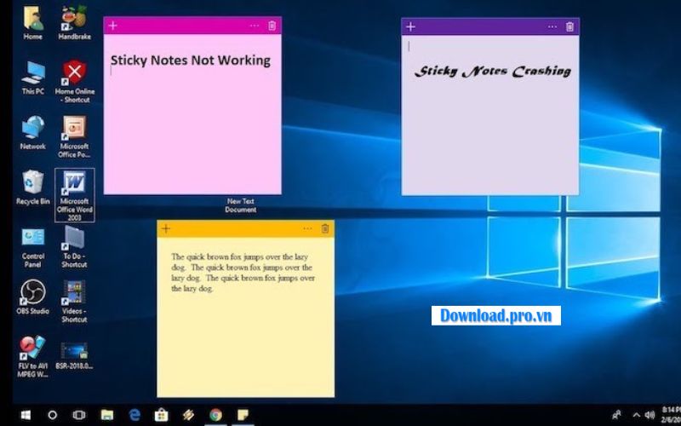Image resolution: width=681 pixels, height=426 pixels.
Task: Click into the pink note text area
Action: coord(192,114)
